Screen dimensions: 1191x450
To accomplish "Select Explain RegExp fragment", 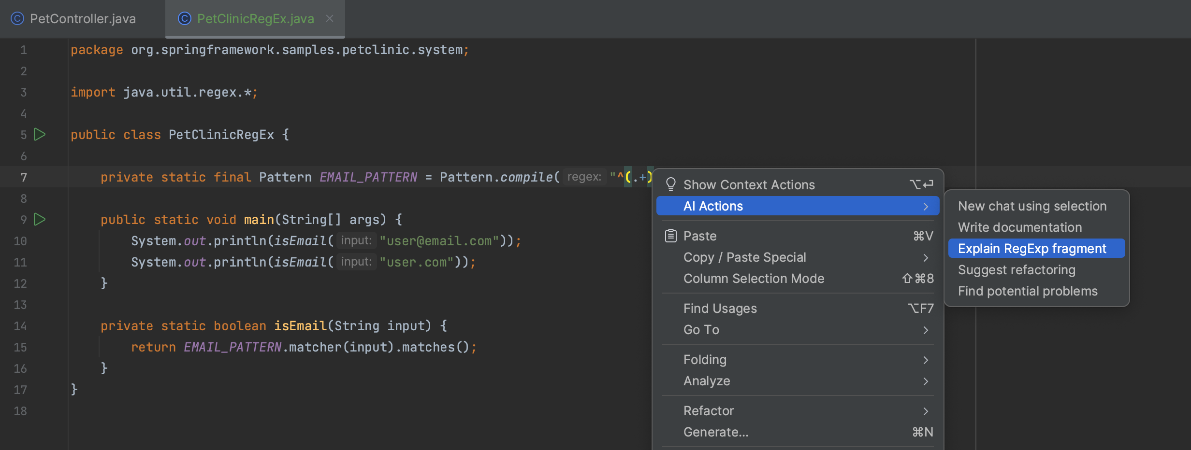I will (x=1036, y=248).
